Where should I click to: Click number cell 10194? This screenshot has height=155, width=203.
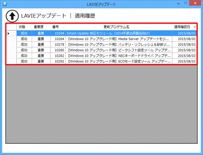tap(58, 33)
